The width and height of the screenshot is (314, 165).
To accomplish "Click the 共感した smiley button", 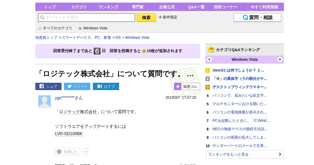I will [x=68, y=152].
